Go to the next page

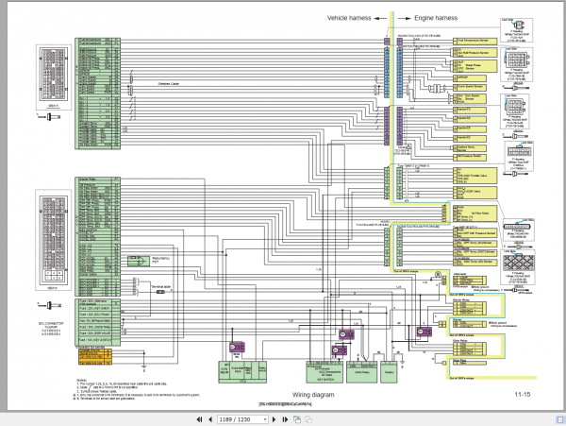pyautogui.click(x=274, y=419)
